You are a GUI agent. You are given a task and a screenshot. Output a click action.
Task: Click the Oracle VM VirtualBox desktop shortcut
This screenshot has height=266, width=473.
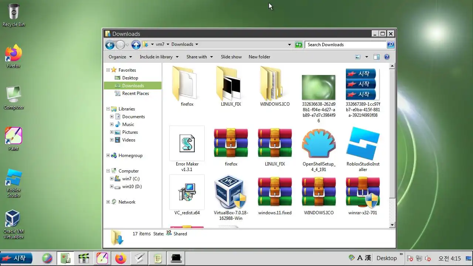click(x=14, y=225)
